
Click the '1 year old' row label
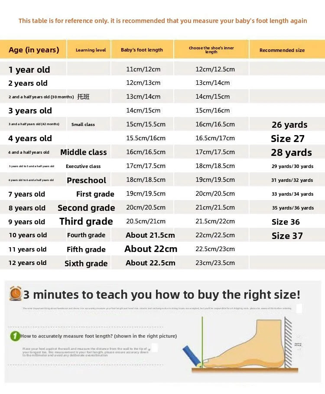point(29,70)
